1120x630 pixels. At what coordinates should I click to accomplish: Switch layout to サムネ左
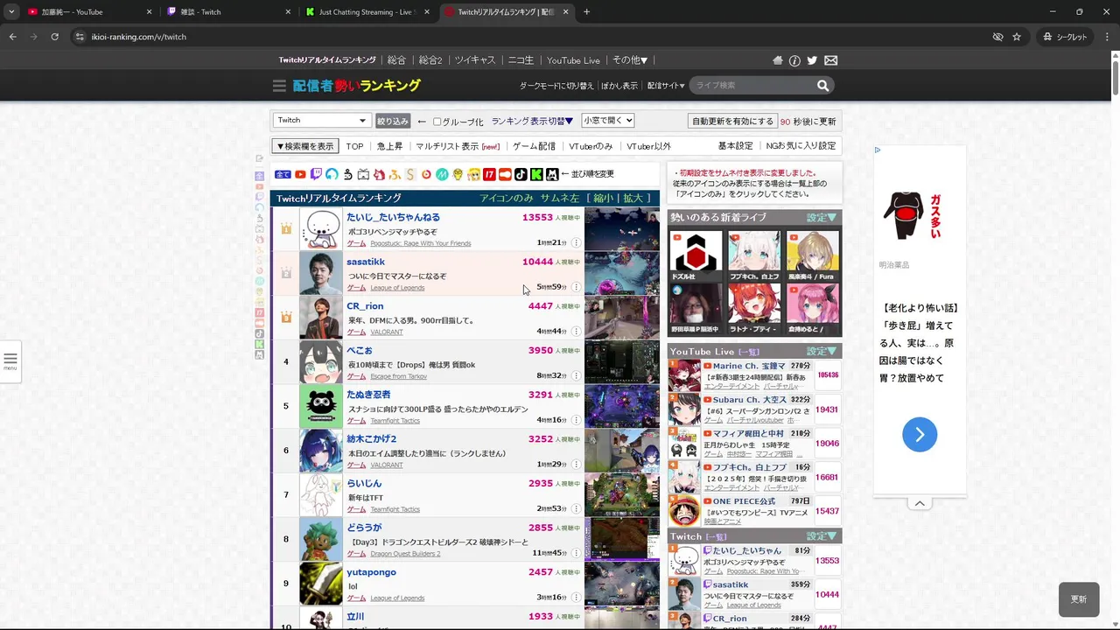point(560,199)
